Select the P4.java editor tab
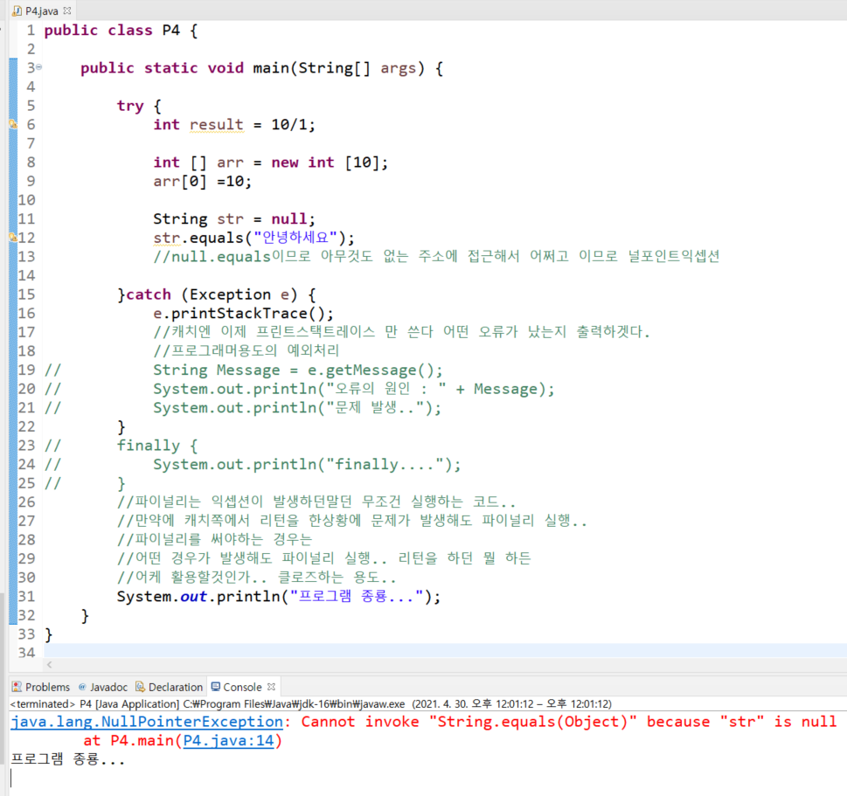 [41, 10]
